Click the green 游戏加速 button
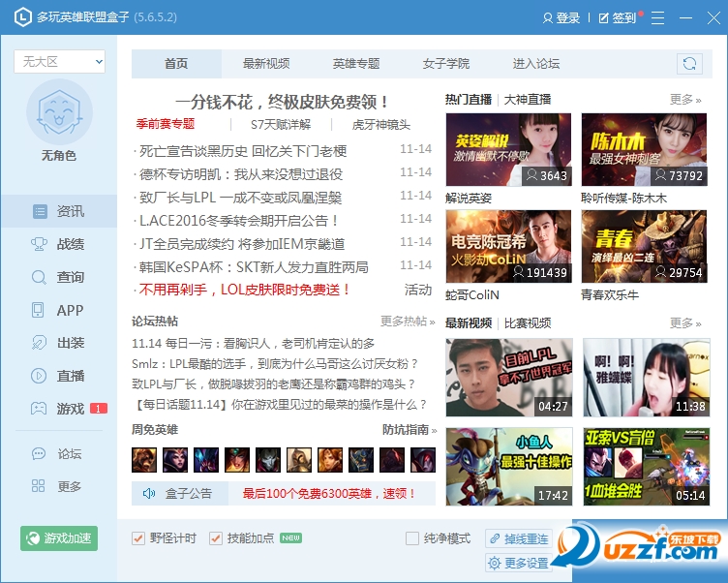The width and height of the screenshot is (728, 583). [x=59, y=538]
